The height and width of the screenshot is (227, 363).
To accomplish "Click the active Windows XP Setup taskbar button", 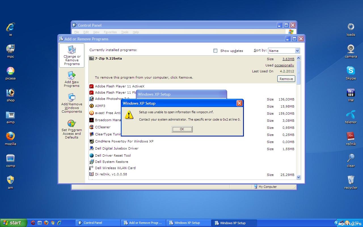I will (234, 223).
